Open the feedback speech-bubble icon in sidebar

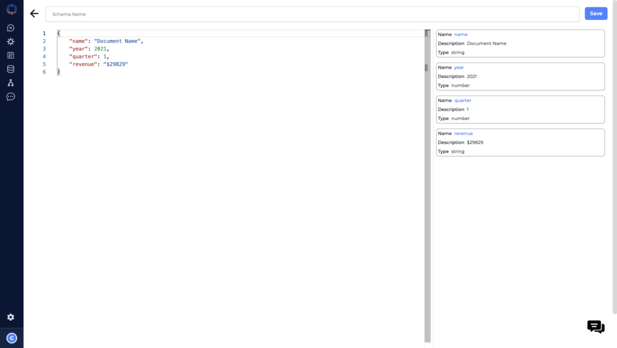(x=11, y=96)
